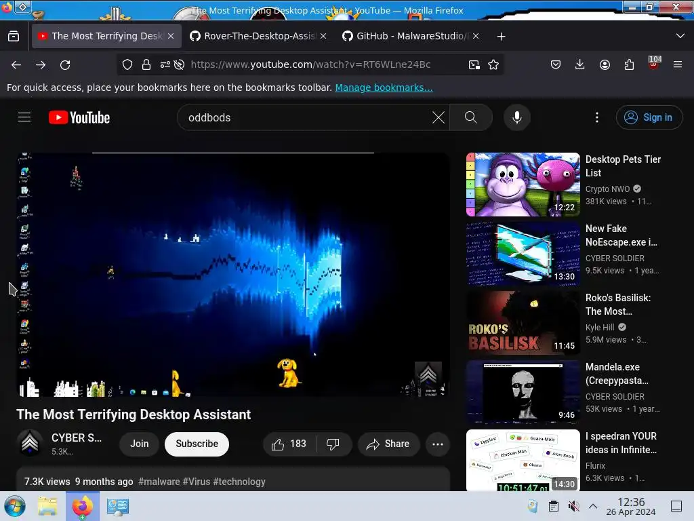The width and height of the screenshot is (694, 521).
Task: Search with your voice microphone
Action: (516, 117)
